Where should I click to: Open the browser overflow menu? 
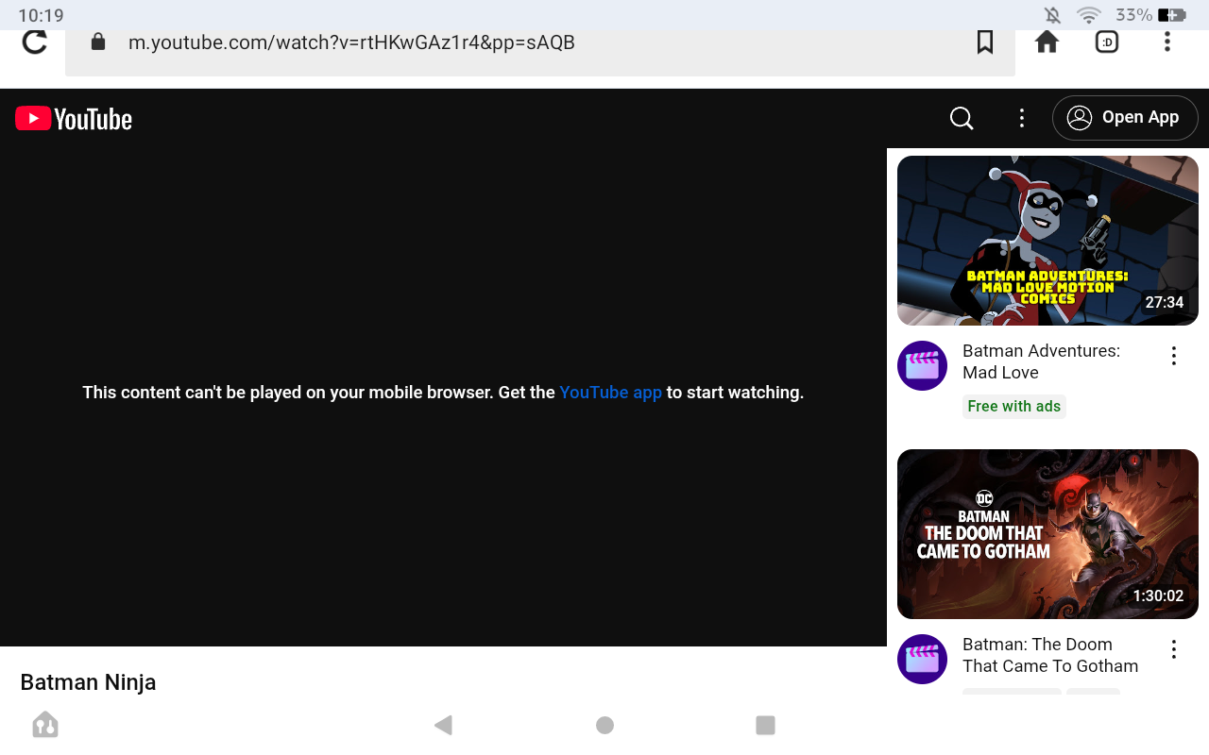tap(1167, 42)
